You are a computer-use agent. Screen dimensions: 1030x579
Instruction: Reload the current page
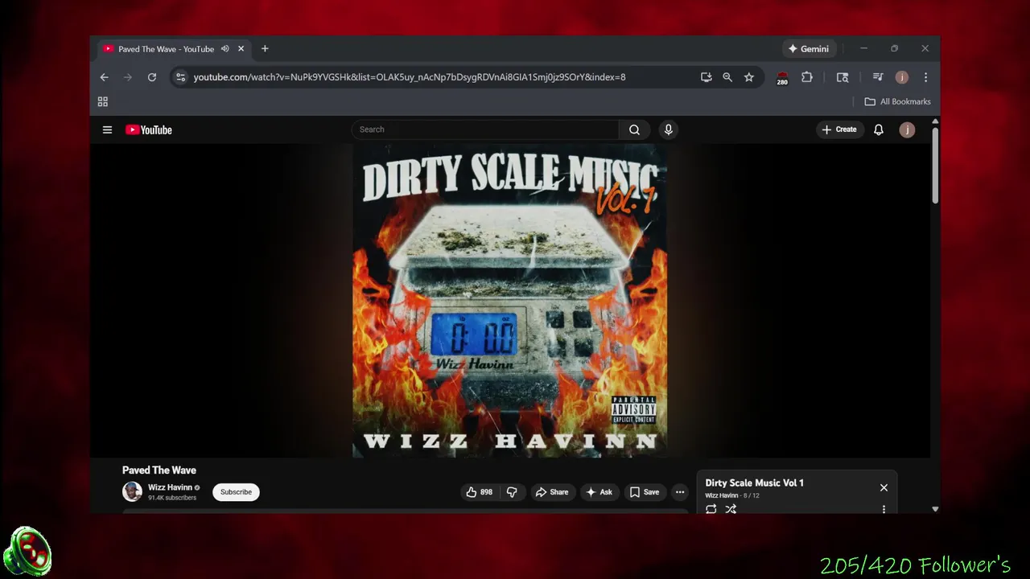151,77
